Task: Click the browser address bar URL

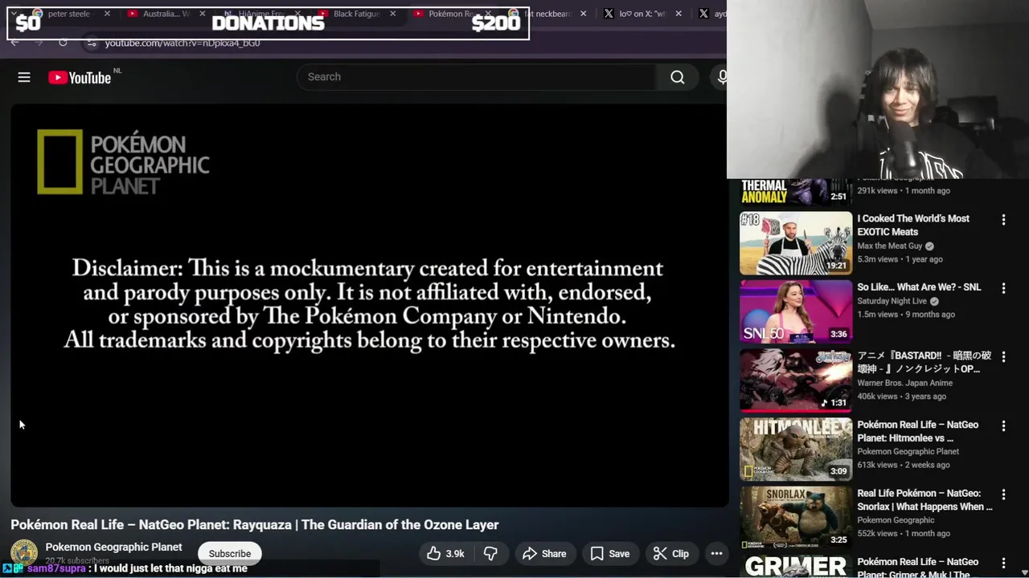Action: tap(182, 43)
